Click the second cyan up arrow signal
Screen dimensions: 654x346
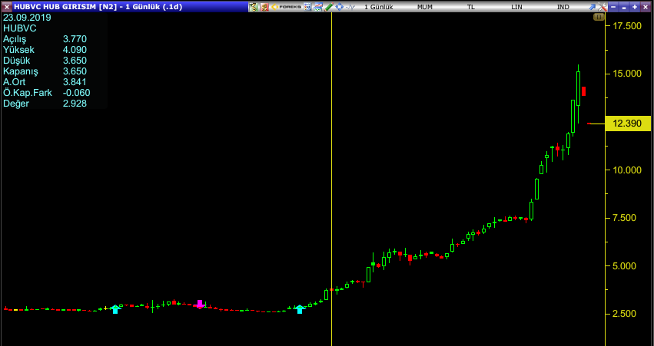click(300, 309)
